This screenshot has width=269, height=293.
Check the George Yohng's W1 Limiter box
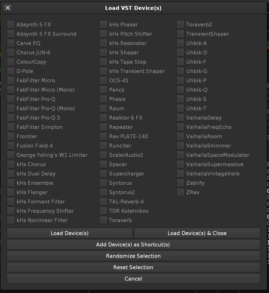click(x=11, y=155)
